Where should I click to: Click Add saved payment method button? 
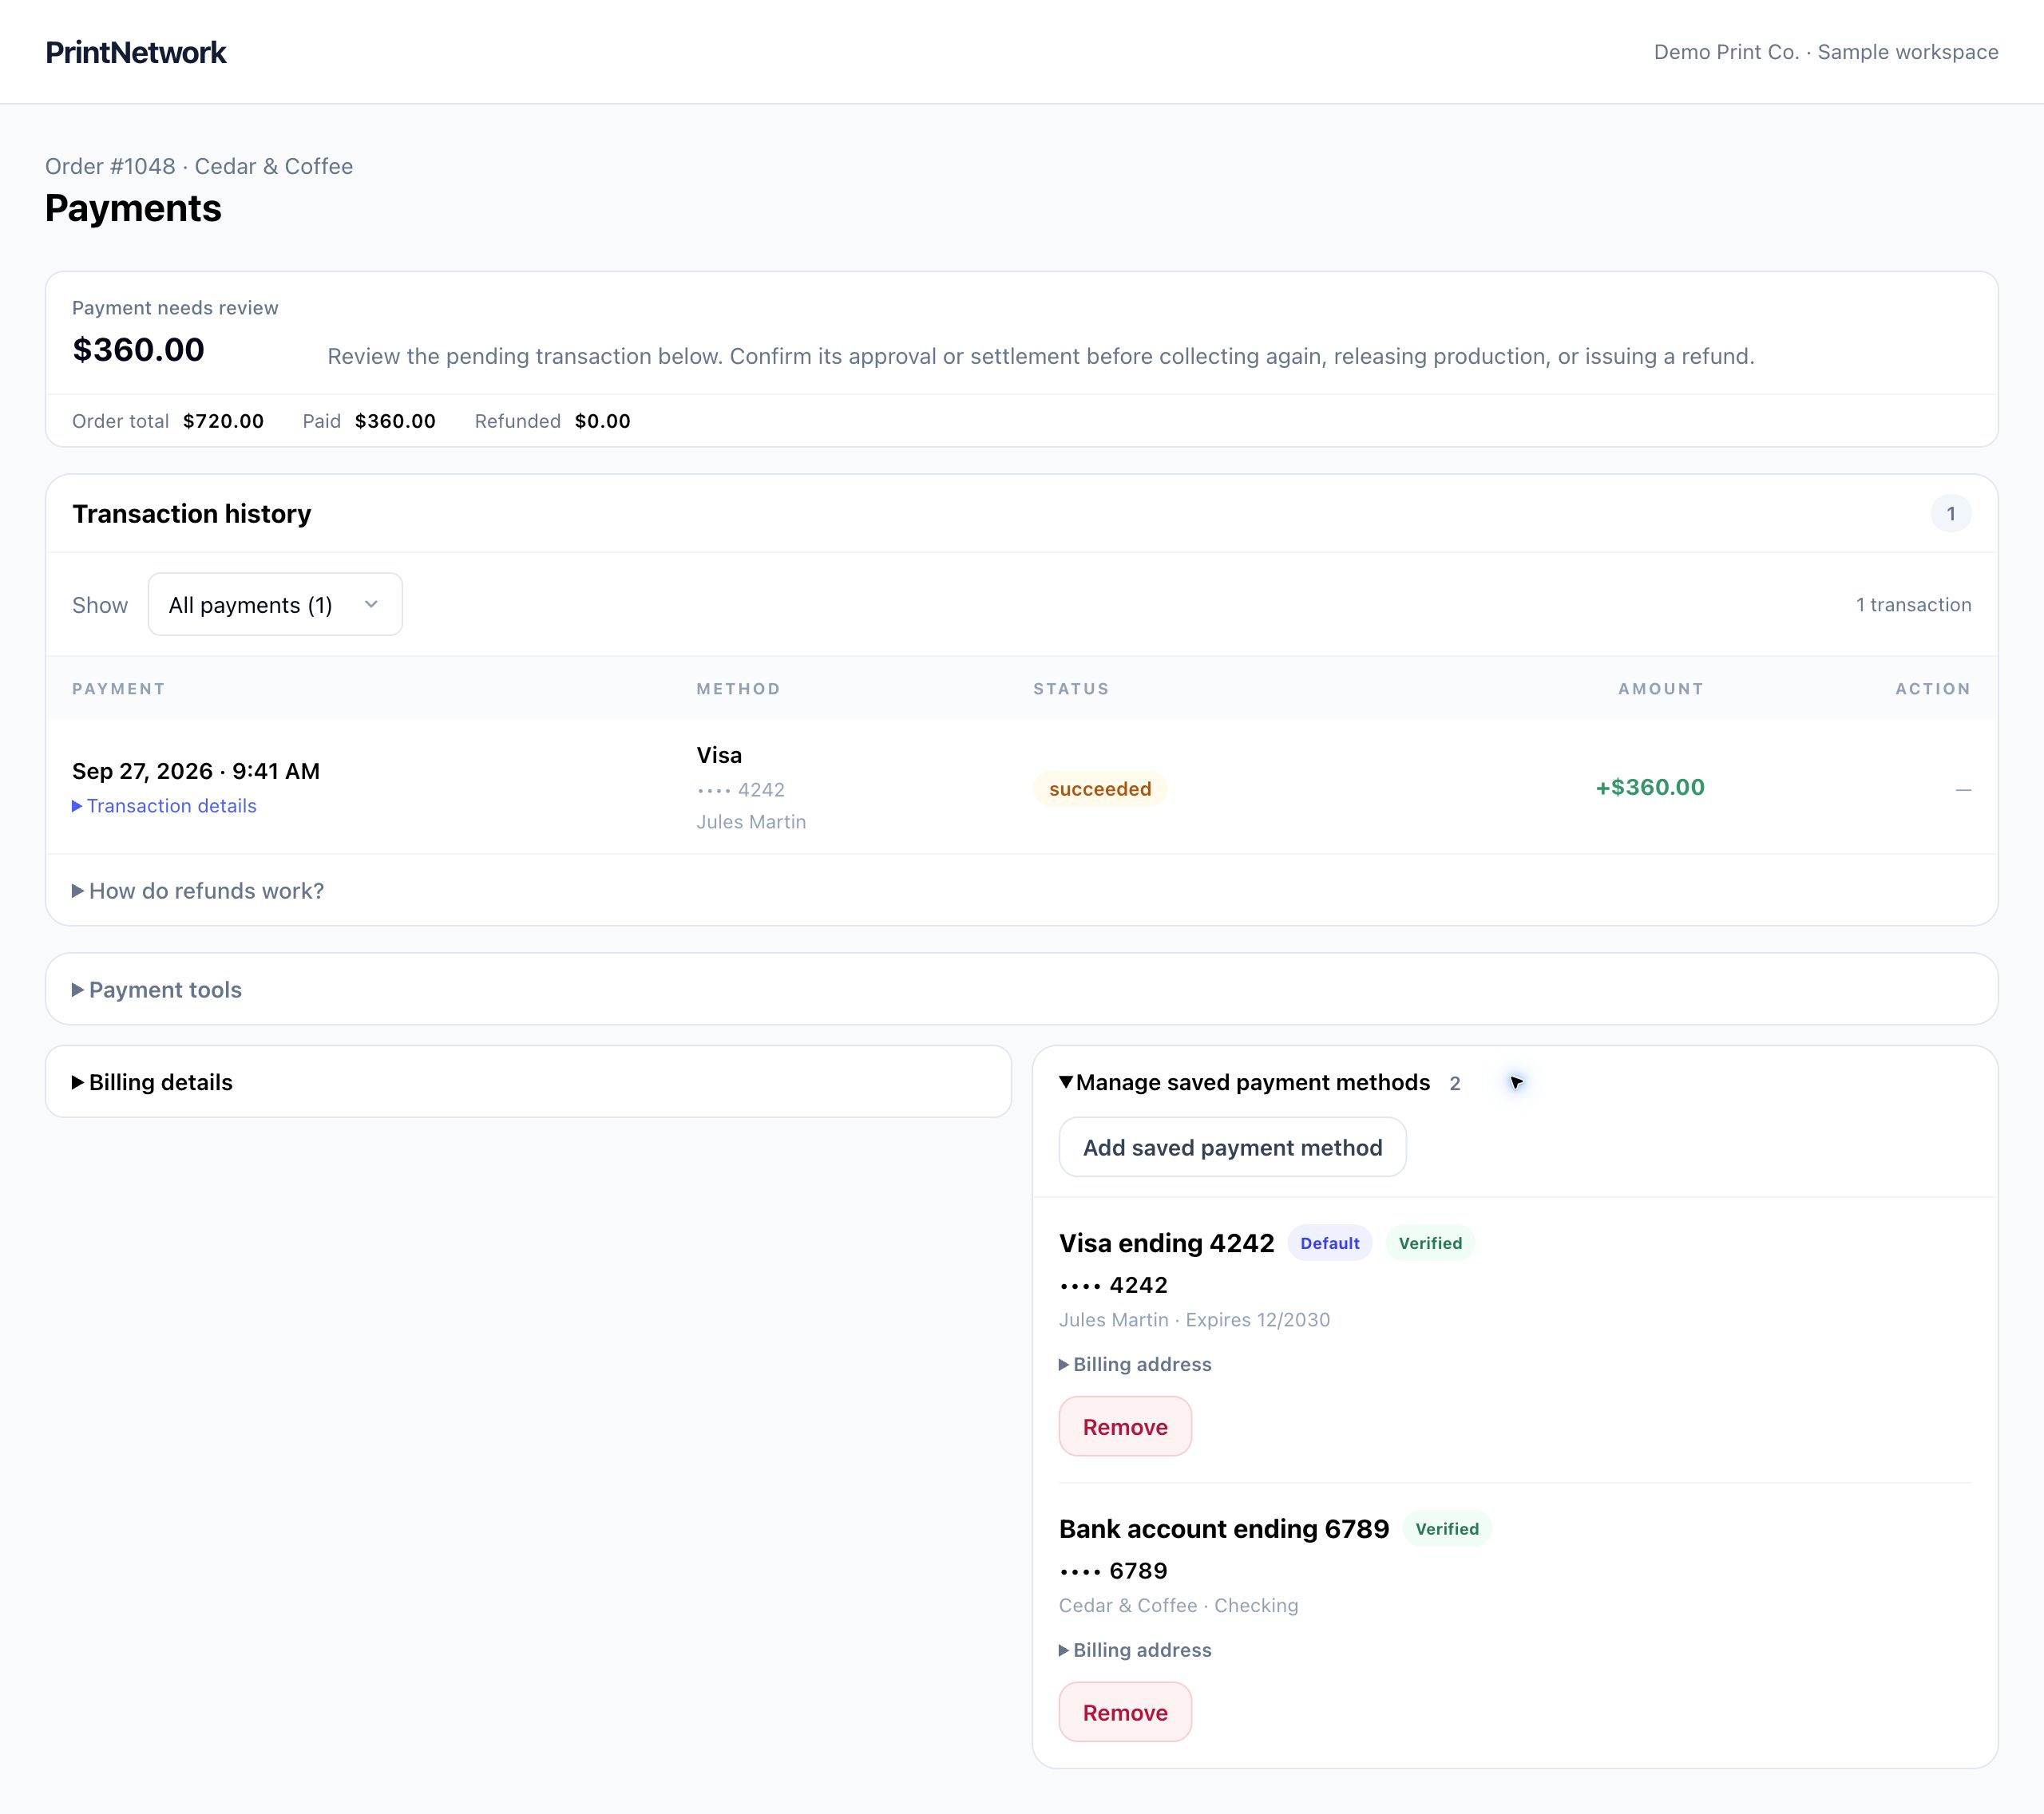[1232, 1148]
